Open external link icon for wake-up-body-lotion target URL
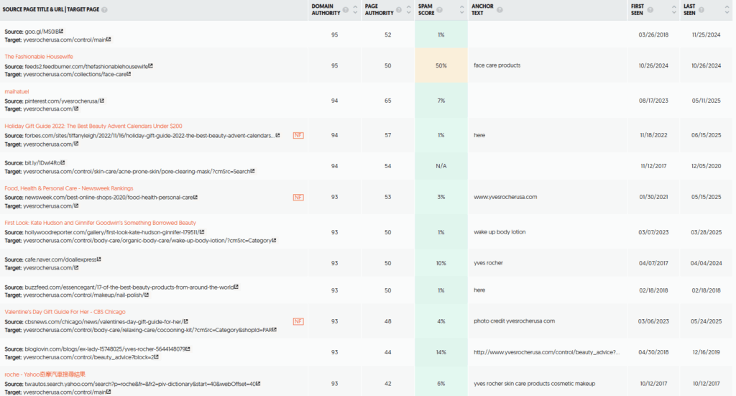Image resolution: width=736 pixels, height=396 pixels. point(274,240)
